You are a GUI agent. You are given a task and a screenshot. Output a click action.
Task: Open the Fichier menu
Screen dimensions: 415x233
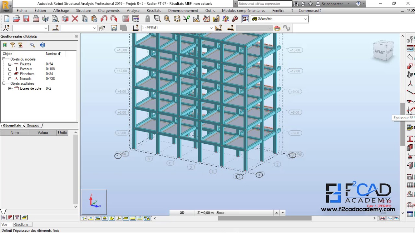click(22, 11)
